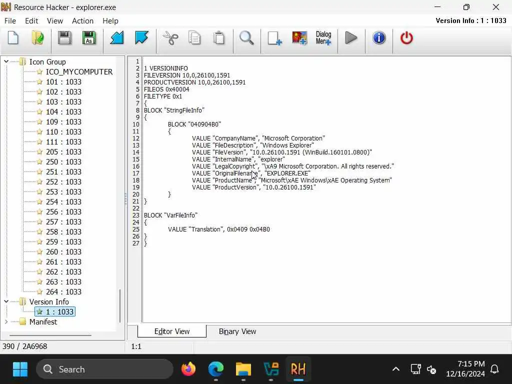The height and width of the screenshot is (384, 512).
Task: Click the red power exit icon
Action: click(x=406, y=38)
